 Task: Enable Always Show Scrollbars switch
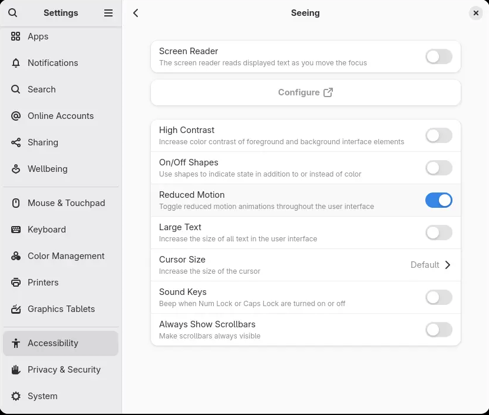(x=438, y=330)
